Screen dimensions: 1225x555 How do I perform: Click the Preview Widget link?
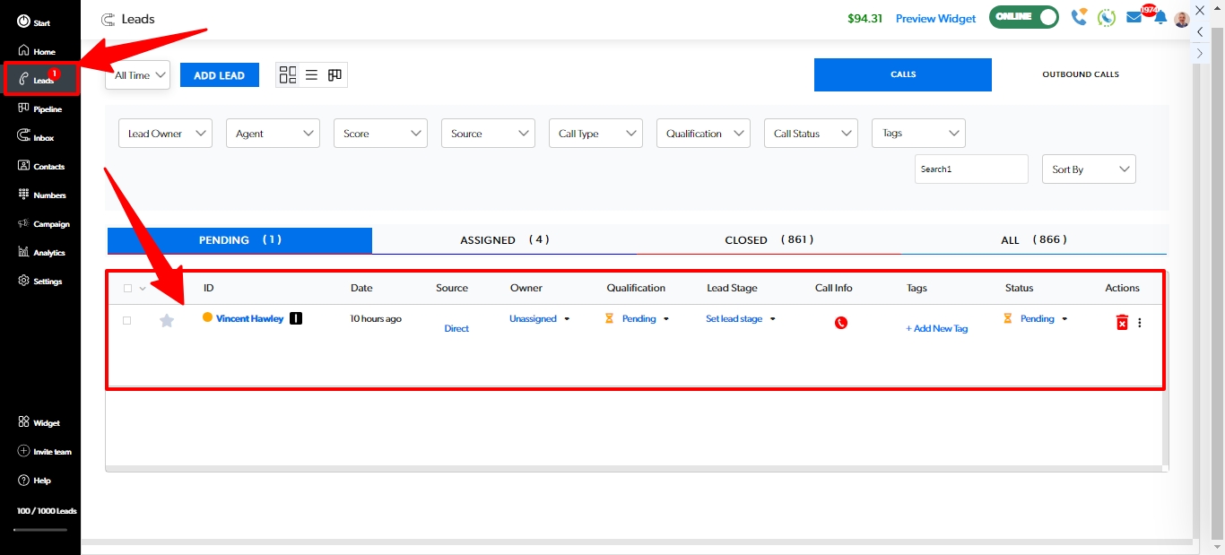[x=935, y=19]
